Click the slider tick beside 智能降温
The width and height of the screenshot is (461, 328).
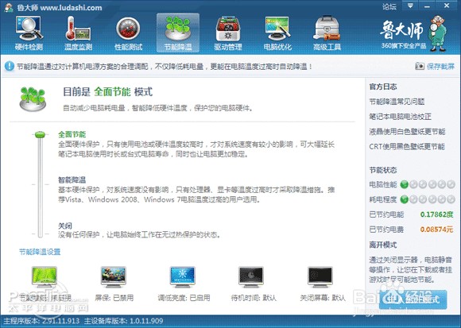41,184
